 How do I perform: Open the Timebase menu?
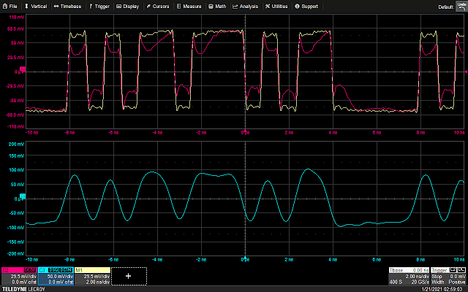68,6
